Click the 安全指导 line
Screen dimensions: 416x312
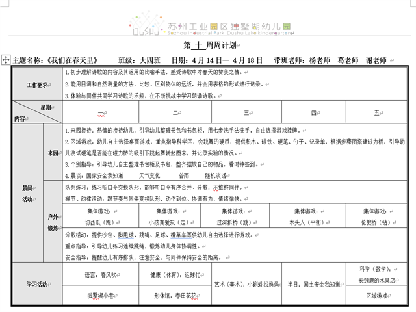click(143, 257)
